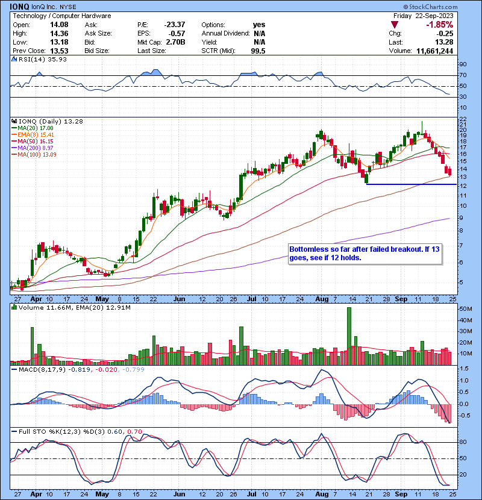The height and width of the screenshot is (500, 482).
Task: Click the MACD(8,17,9) indicator label
Action: pyautogui.click(x=42, y=369)
